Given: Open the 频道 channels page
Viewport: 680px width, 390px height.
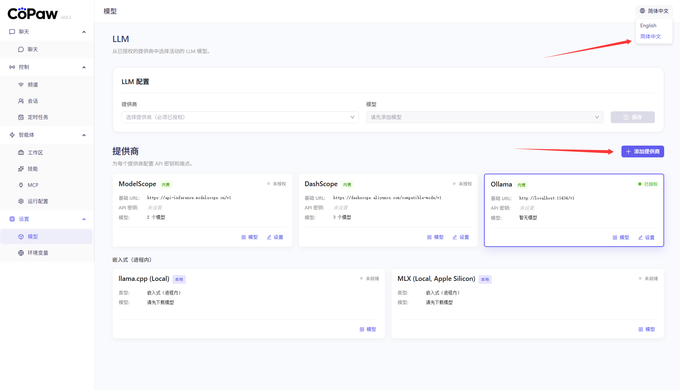Looking at the screenshot, I should click(33, 85).
